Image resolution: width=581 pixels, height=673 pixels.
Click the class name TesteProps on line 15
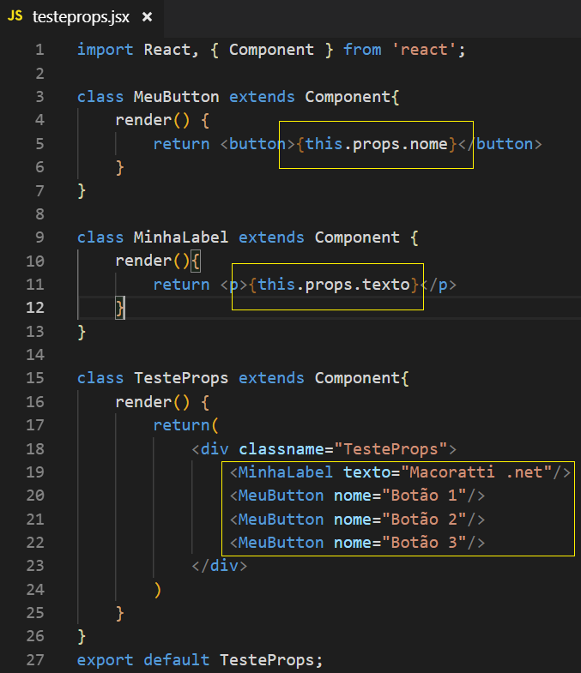[181, 378]
